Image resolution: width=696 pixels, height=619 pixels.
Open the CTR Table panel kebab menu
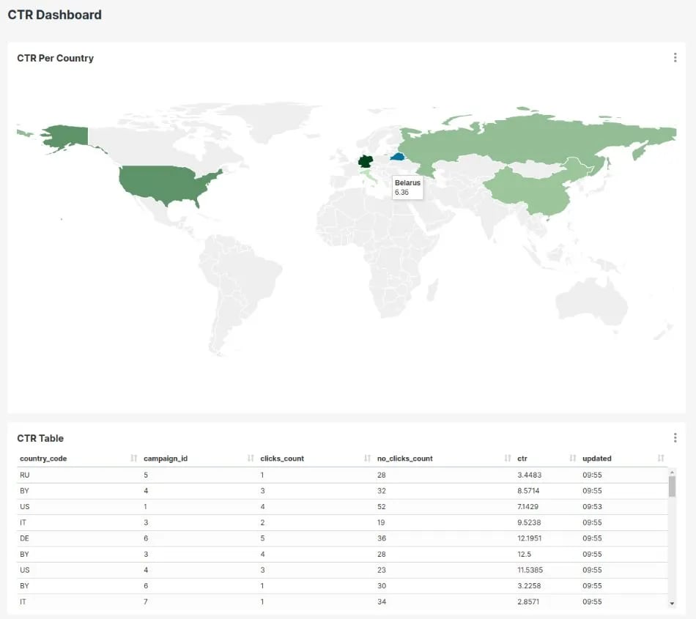point(675,437)
